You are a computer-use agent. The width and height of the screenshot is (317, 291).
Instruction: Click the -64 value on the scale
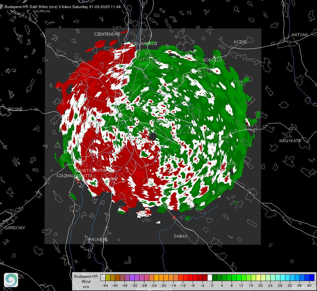105,286
